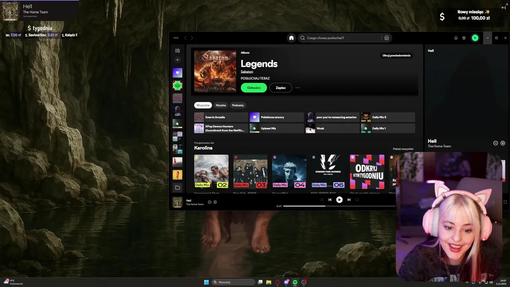Viewport: 510px width, 287px height.
Task: Navigate back with the left arrow
Action: point(185,38)
